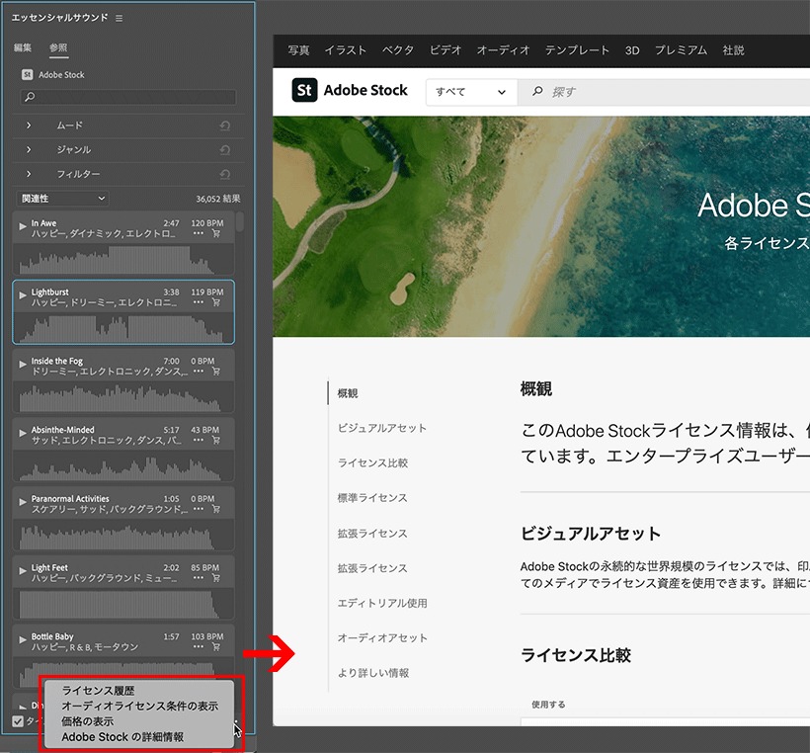The width and height of the screenshot is (810, 753).
Task: Jump to ビジュアルアセット in the sidebar
Action: click(x=382, y=428)
